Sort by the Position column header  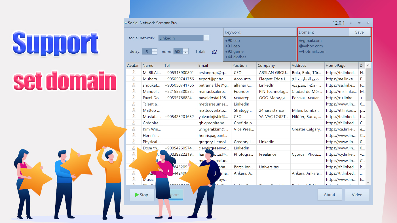click(244, 65)
